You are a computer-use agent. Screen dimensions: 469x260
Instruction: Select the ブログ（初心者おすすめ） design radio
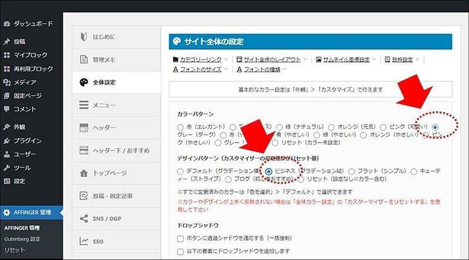pos(228,180)
